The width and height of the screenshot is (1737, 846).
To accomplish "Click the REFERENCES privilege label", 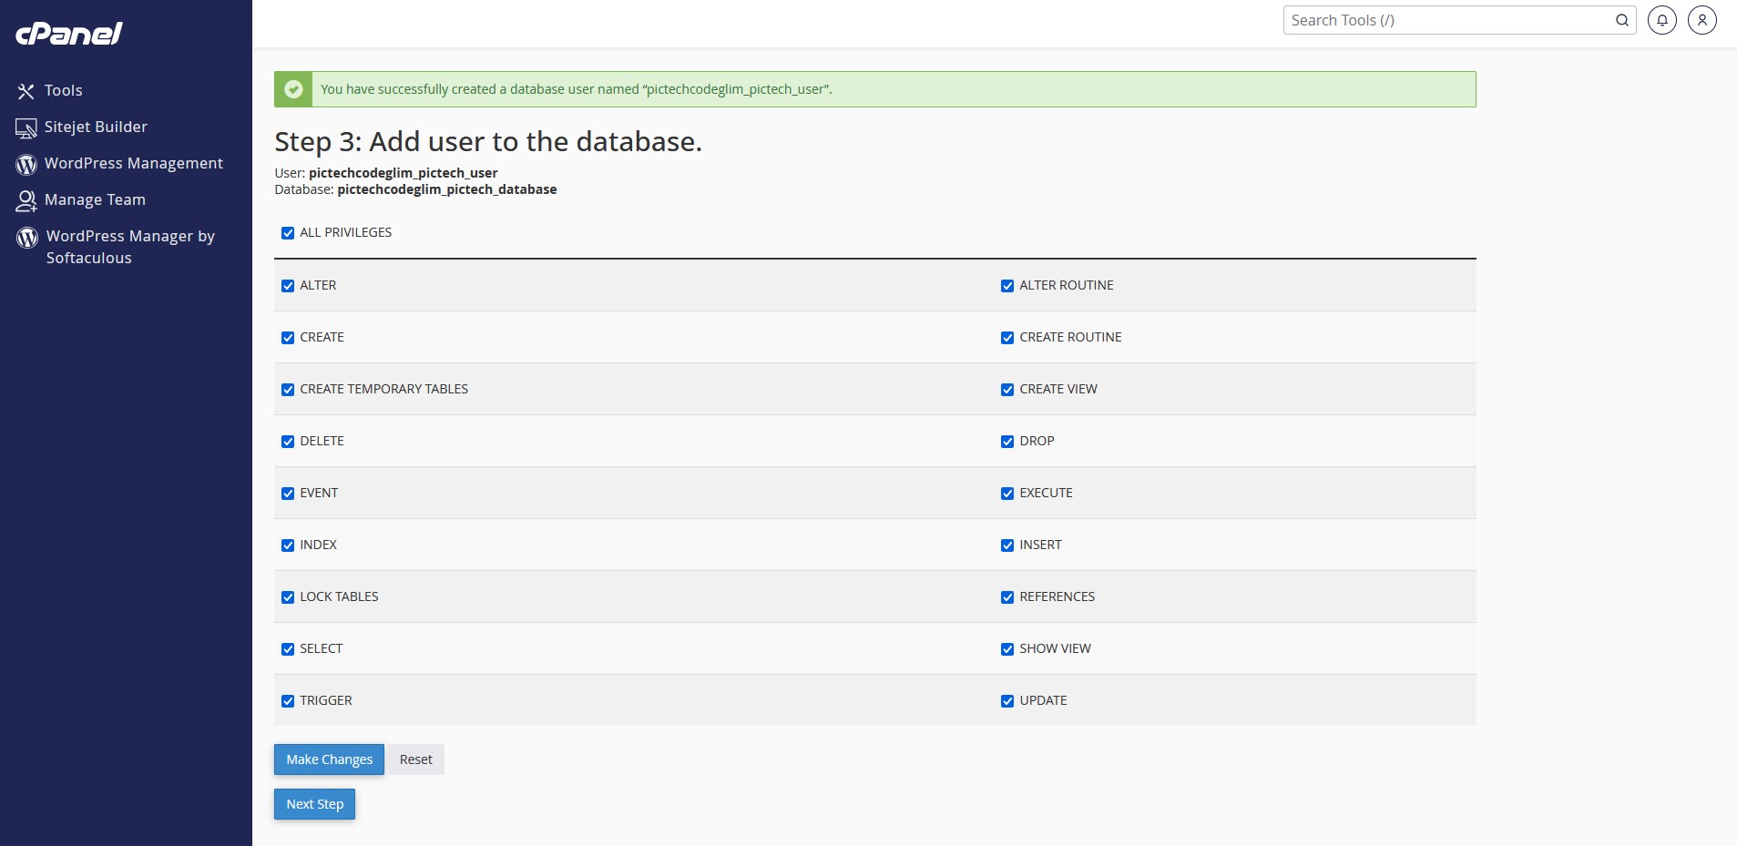I will pyautogui.click(x=1057, y=596).
